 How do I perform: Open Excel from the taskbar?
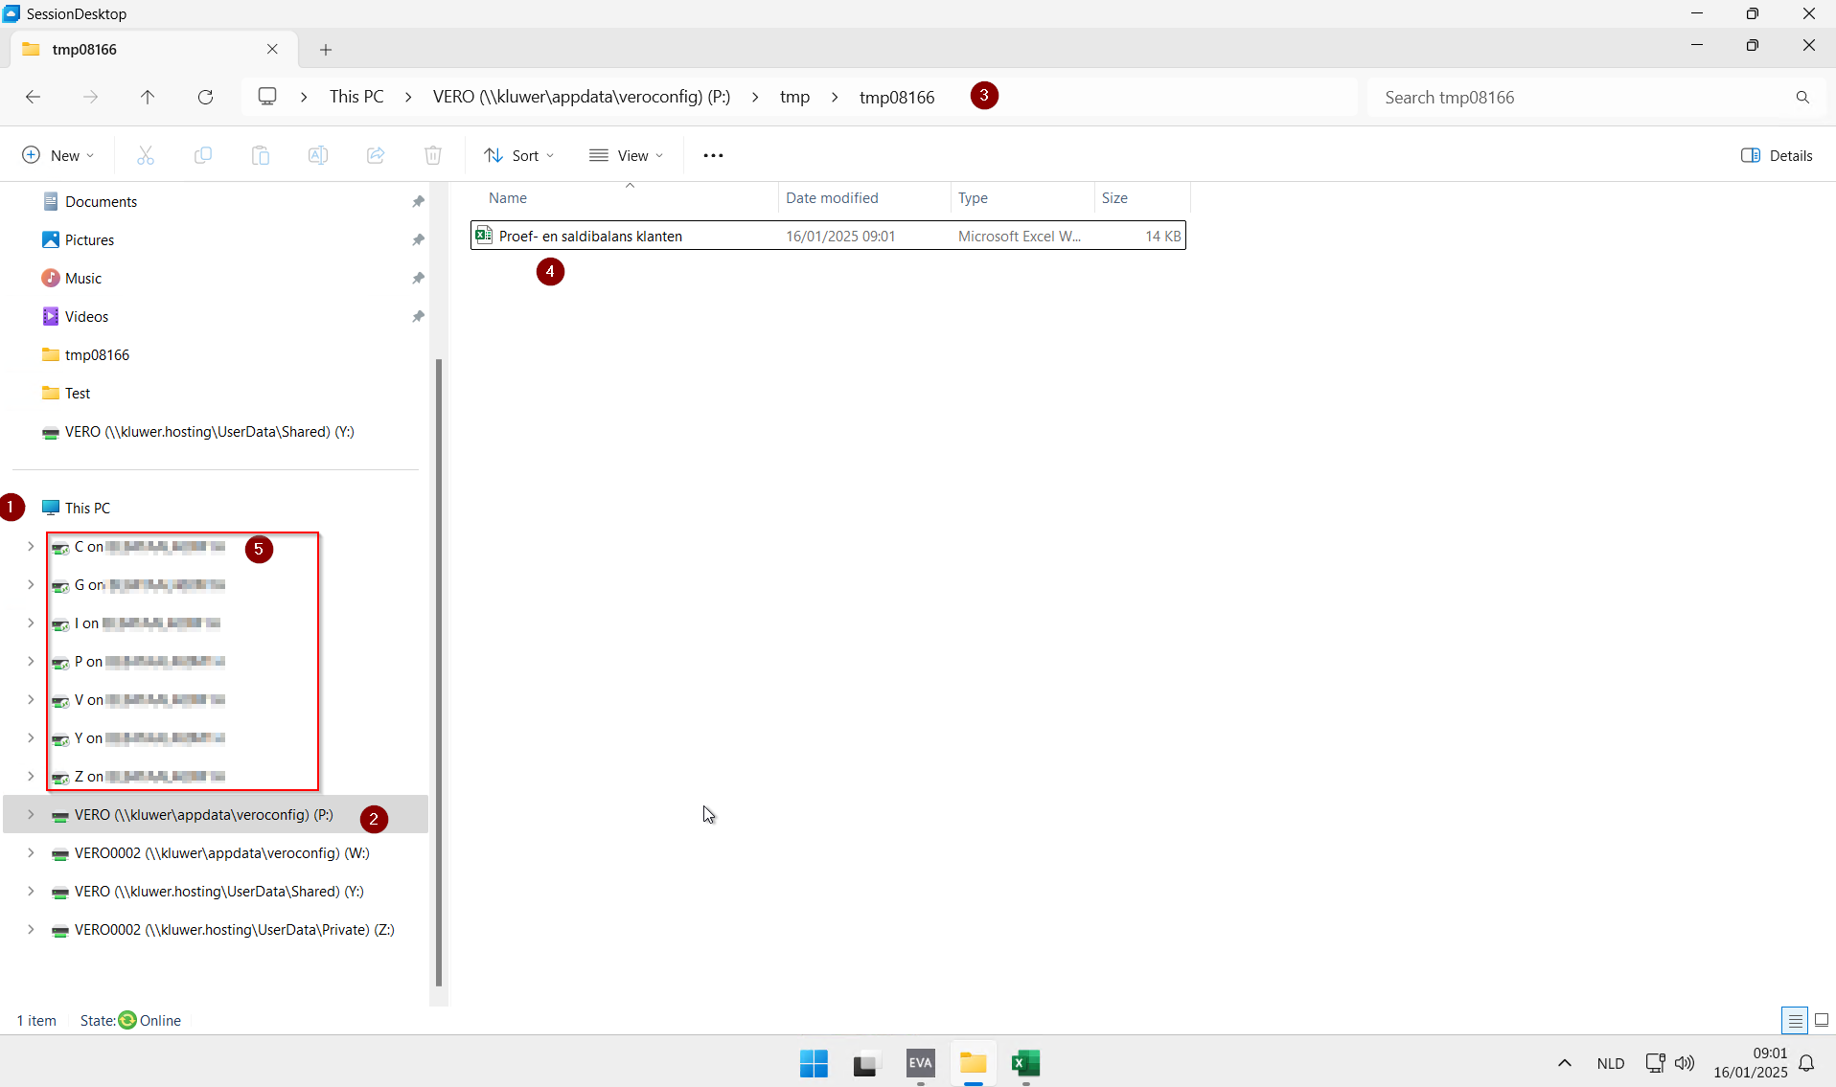(x=1025, y=1063)
